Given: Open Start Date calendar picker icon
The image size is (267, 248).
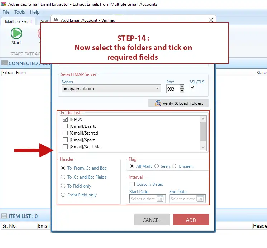Looking at the screenshot, I should (x=160, y=199).
